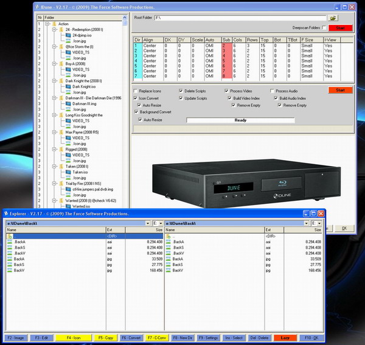The image size is (365, 345).
Task: Click Align column header in settings table
Action: pos(153,40)
